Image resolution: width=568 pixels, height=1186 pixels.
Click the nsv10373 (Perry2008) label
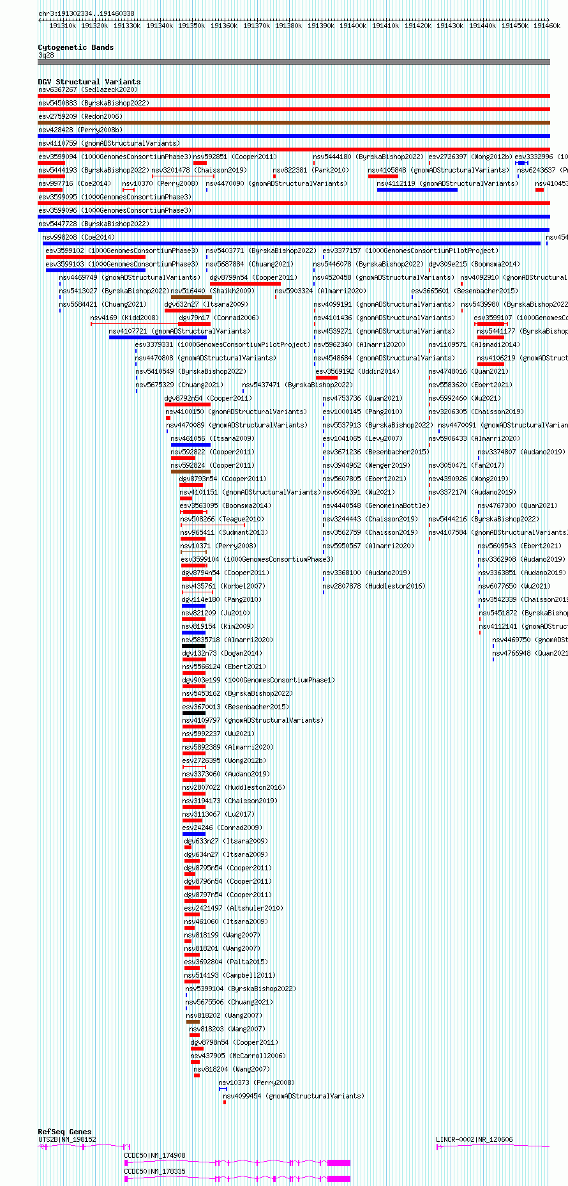(x=257, y=1083)
